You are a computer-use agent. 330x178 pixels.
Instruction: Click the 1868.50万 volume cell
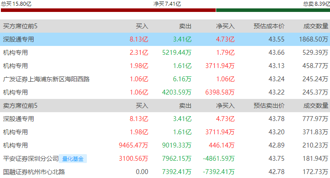[x=314, y=39]
